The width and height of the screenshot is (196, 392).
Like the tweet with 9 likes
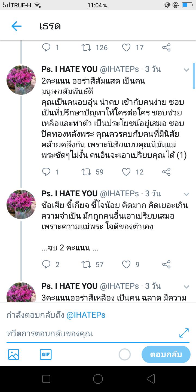click(x=126, y=264)
